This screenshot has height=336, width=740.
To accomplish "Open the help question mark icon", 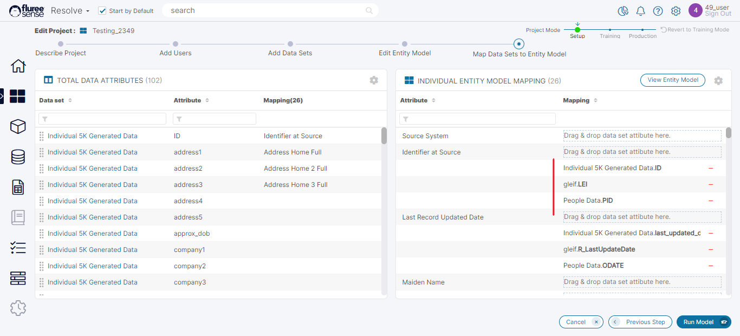I will (x=658, y=11).
